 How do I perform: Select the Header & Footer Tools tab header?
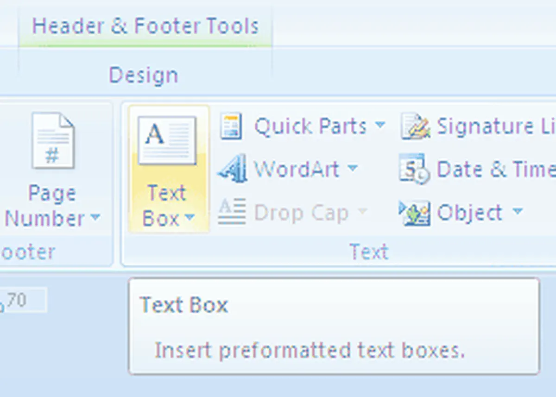(x=145, y=26)
